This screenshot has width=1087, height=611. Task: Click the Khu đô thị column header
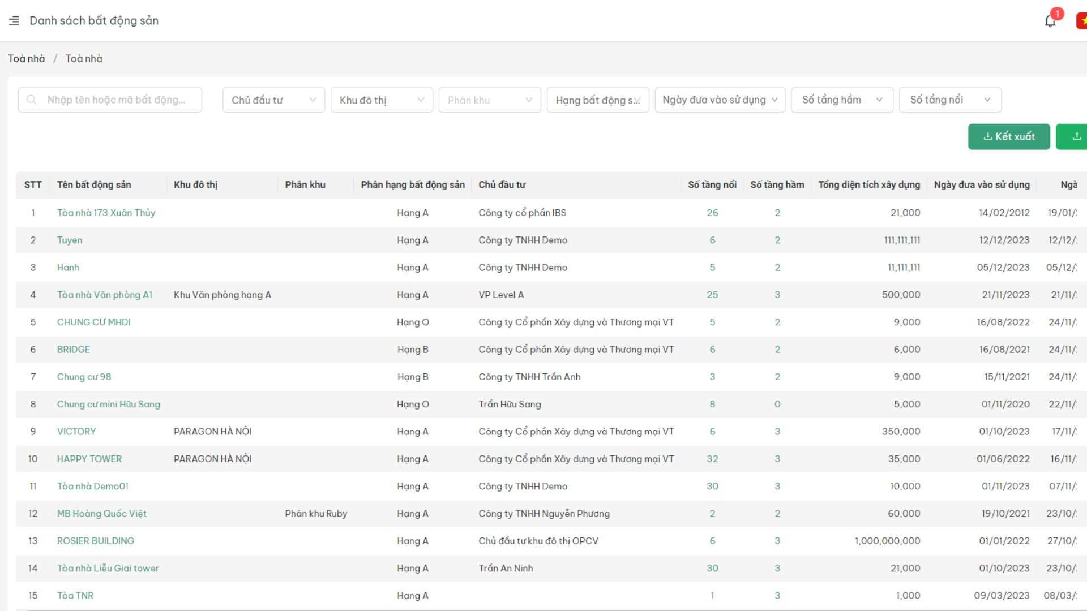point(195,185)
